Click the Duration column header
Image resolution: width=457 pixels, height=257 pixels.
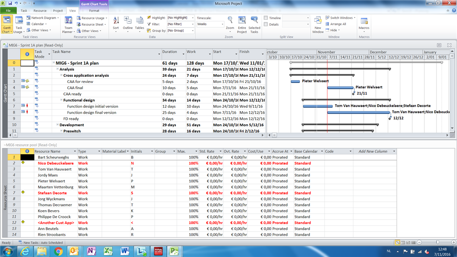coord(174,54)
